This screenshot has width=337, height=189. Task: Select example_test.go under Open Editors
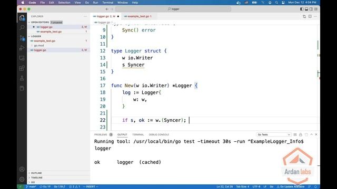tap(58, 31)
